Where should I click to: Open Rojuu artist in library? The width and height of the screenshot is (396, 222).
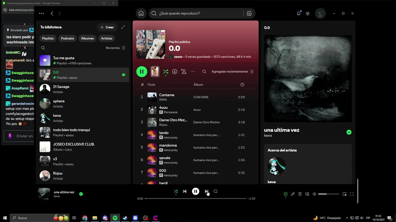[x=83, y=176]
